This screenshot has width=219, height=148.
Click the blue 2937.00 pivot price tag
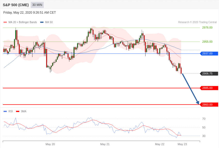click(x=209, y=53)
